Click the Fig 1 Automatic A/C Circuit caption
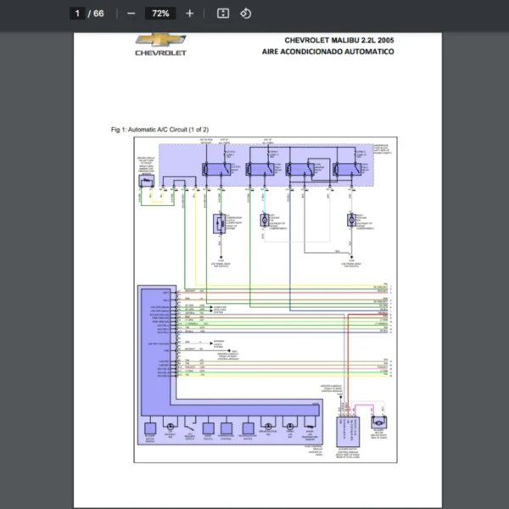The height and width of the screenshot is (509, 509). click(x=159, y=129)
